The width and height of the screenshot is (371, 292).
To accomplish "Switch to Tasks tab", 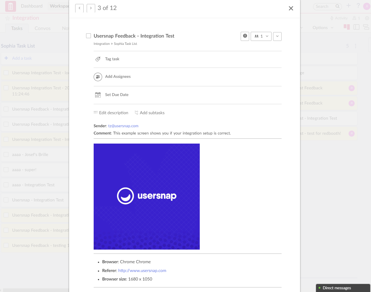I will click(x=17, y=28).
